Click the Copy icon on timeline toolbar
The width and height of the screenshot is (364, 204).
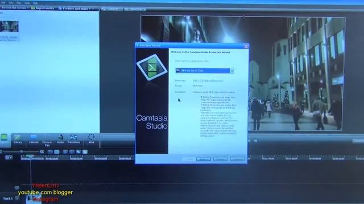pos(78,152)
